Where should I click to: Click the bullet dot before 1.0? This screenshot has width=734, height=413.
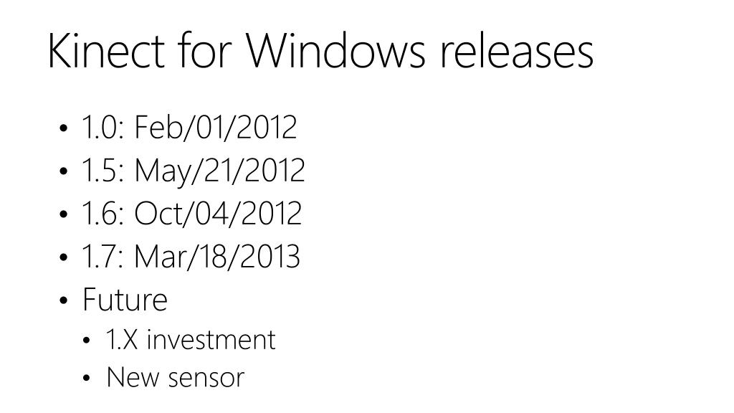tap(64, 128)
